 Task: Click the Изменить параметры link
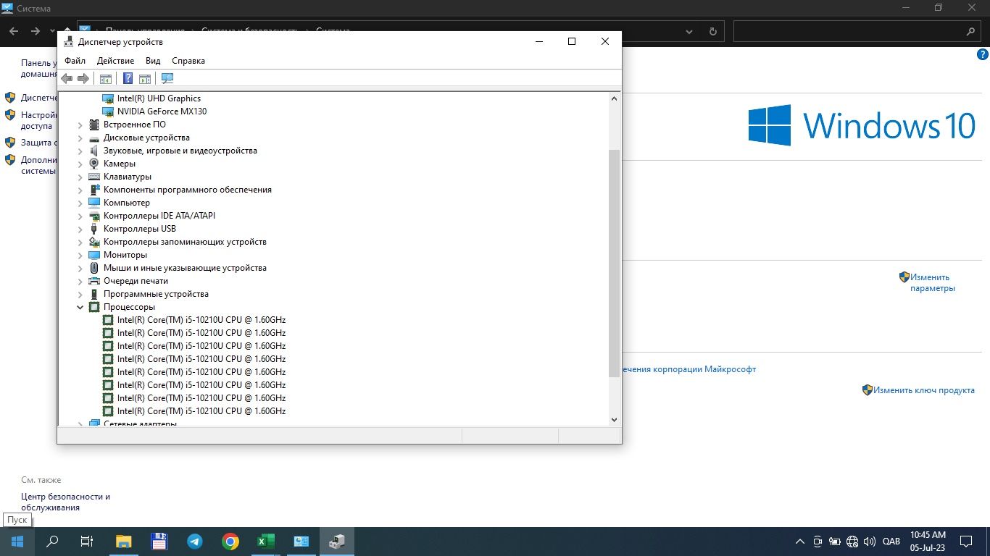(x=932, y=282)
